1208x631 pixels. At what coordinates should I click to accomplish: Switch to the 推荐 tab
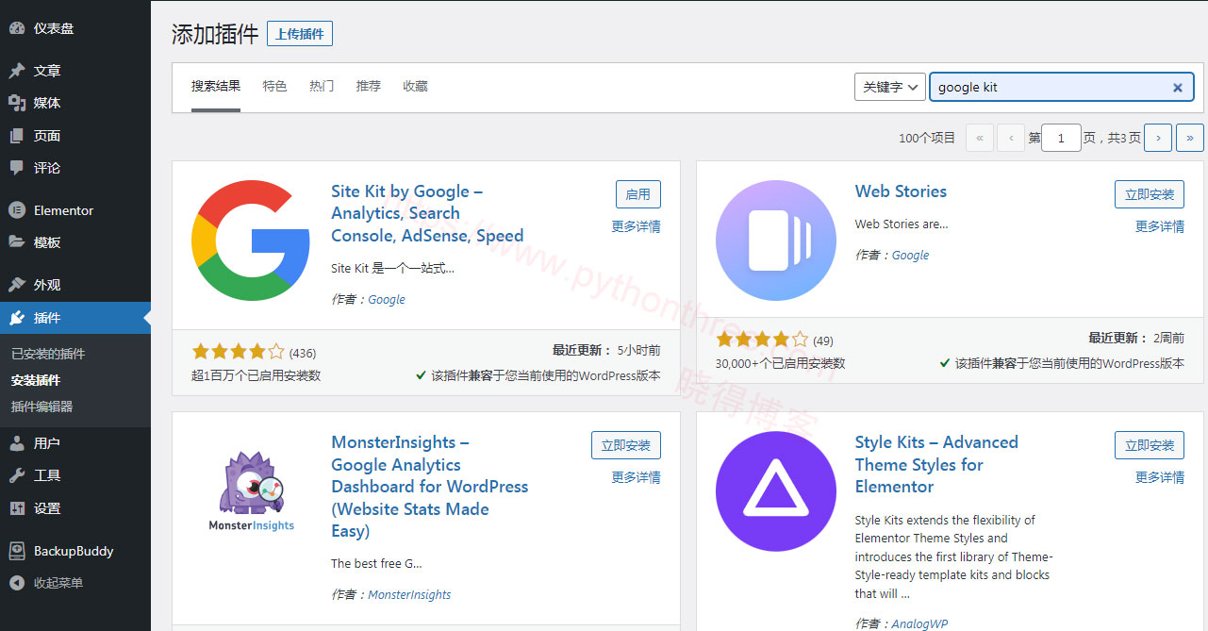[x=369, y=86]
